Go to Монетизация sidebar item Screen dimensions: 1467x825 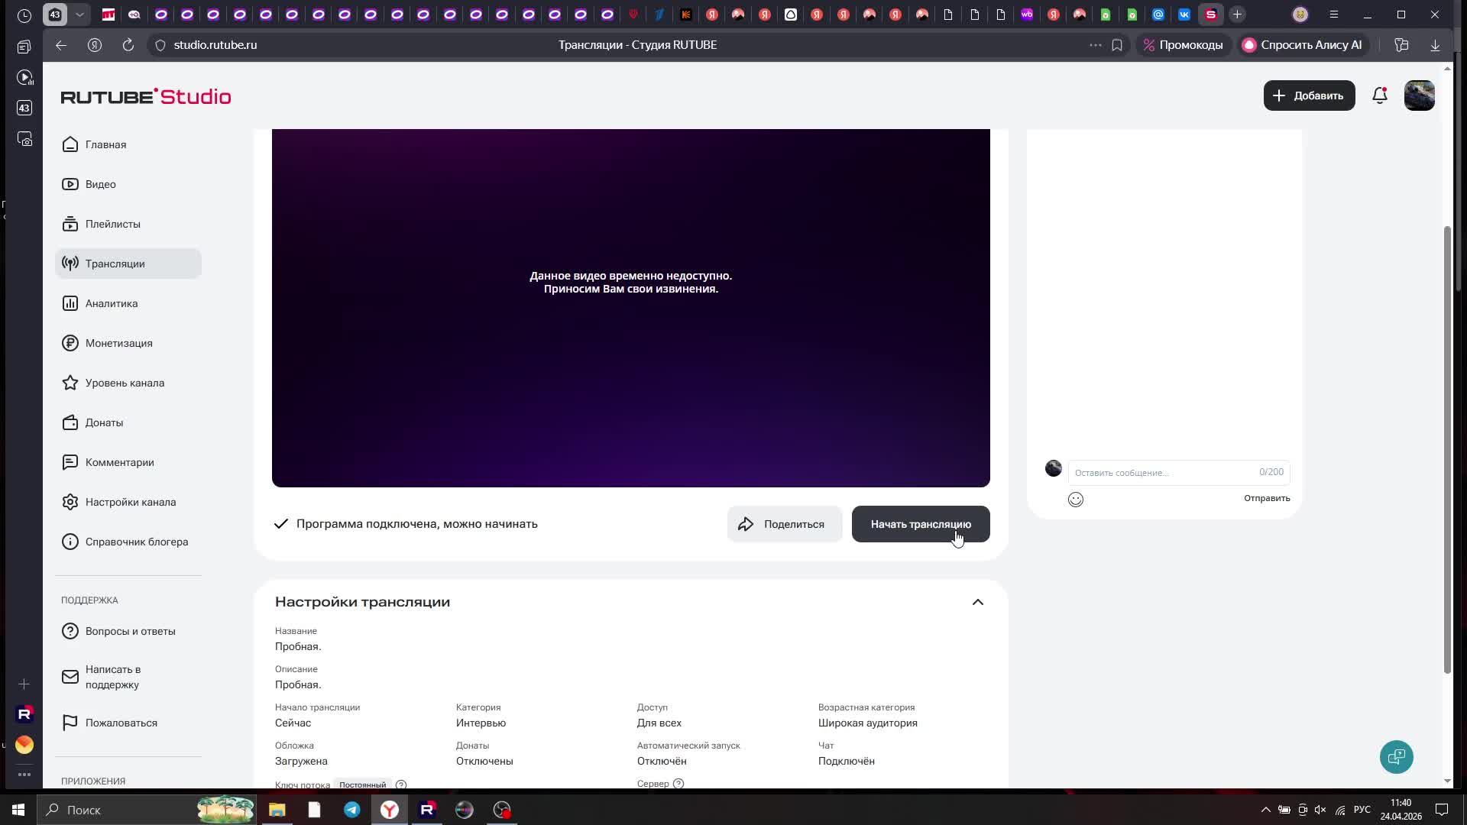tap(118, 343)
